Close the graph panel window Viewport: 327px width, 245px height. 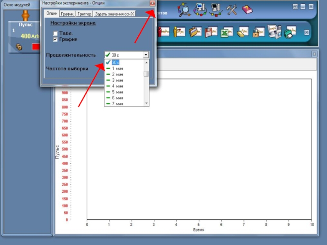(x=314, y=54)
